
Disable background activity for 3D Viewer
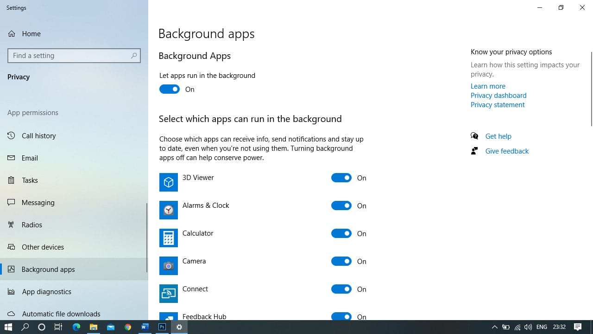(x=341, y=178)
